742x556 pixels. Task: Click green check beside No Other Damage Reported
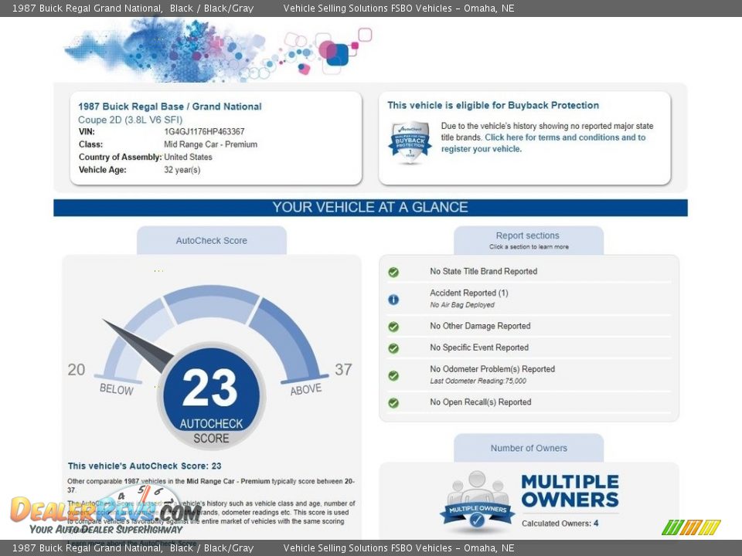(393, 327)
